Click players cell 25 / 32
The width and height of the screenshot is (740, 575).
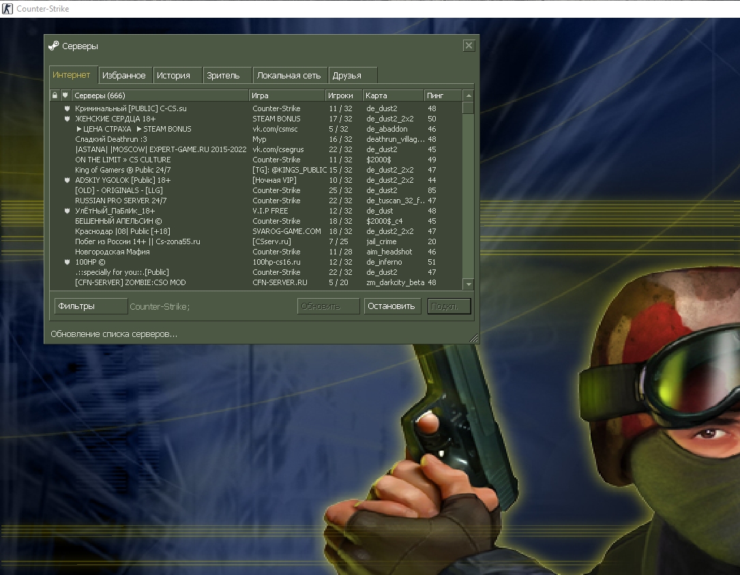[340, 190]
